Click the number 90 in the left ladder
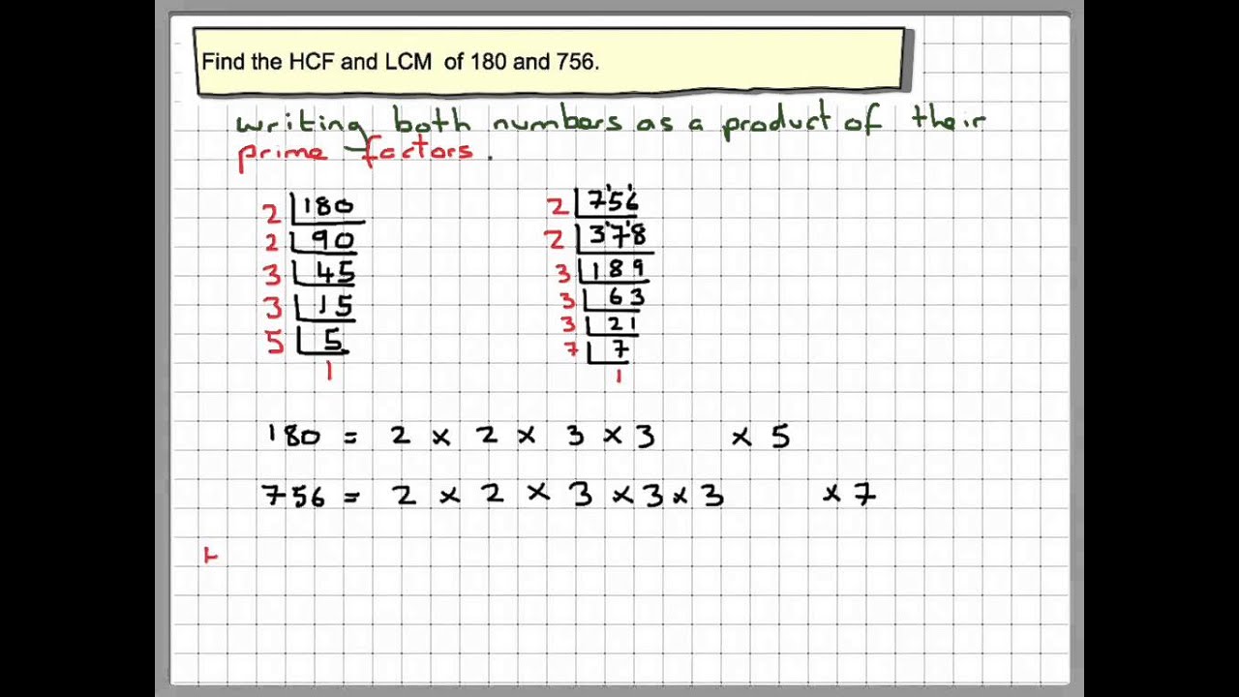This screenshot has width=1239, height=697. [x=332, y=241]
